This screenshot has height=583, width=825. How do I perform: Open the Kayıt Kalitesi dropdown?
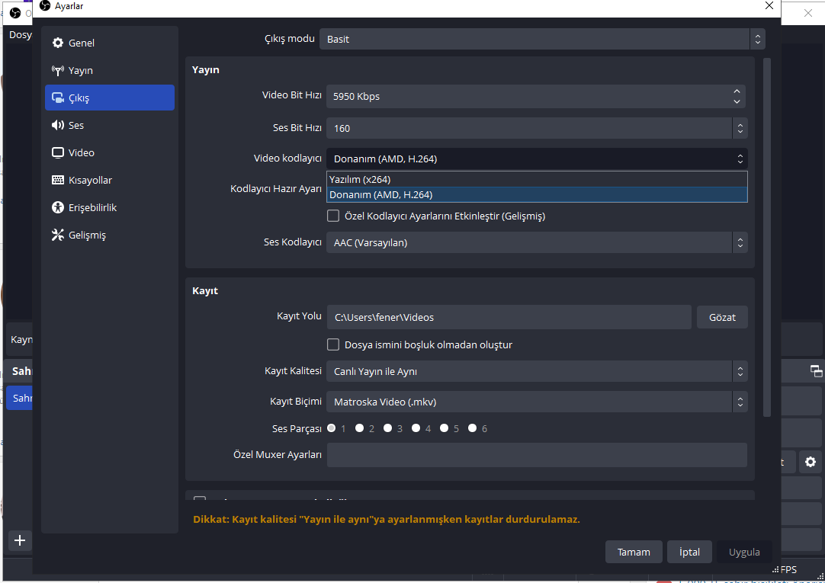[537, 372]
